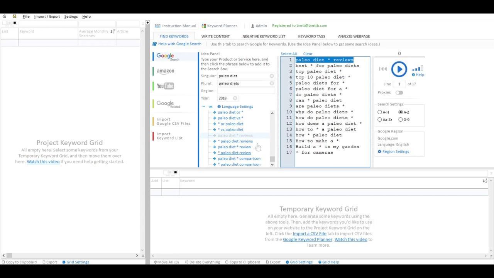Open Language Settings gear link
494x278 pixels.
pyautogui.click(x=235, y=107)
